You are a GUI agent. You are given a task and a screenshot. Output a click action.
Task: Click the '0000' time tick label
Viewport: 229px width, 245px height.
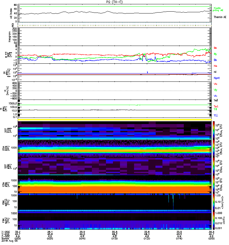[18, 239]
